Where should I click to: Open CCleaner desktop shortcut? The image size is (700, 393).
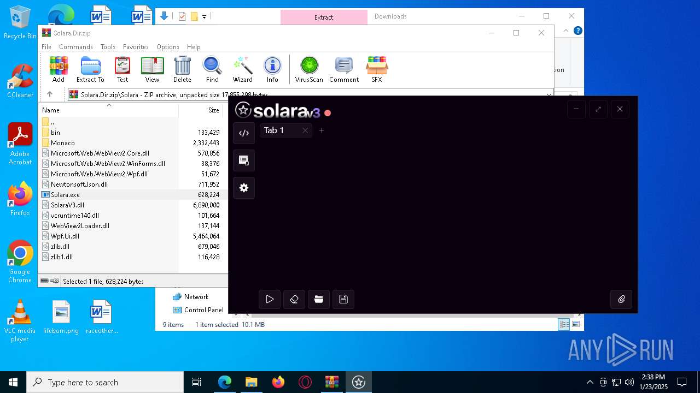tap(20, 81)
